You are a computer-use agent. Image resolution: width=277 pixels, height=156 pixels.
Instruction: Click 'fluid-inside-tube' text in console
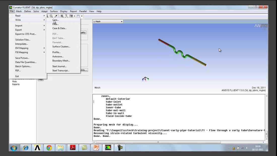coord(119,116)
